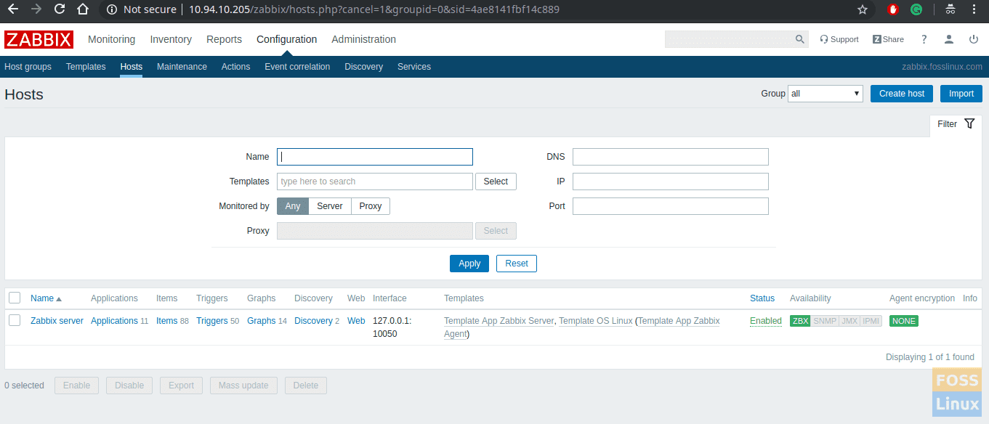Open the Inventory menu
The image size is (989, 424).
pos(171,39)
